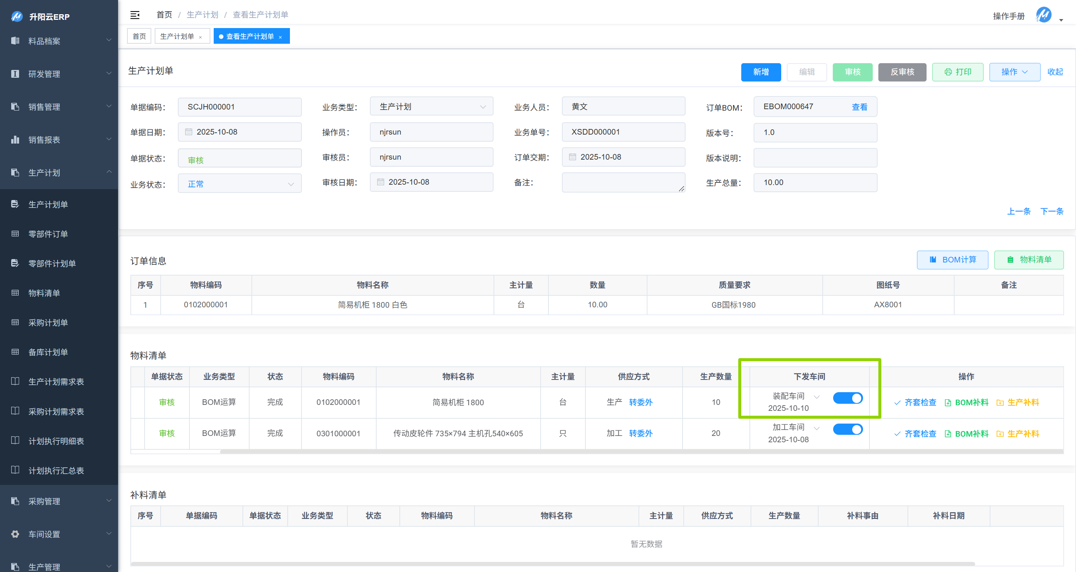Open 零部件订单 from the sidebar
The image size is (1076, 572).
click(48, 234)
